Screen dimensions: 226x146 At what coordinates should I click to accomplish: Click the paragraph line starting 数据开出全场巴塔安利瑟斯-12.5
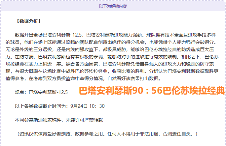115,35
